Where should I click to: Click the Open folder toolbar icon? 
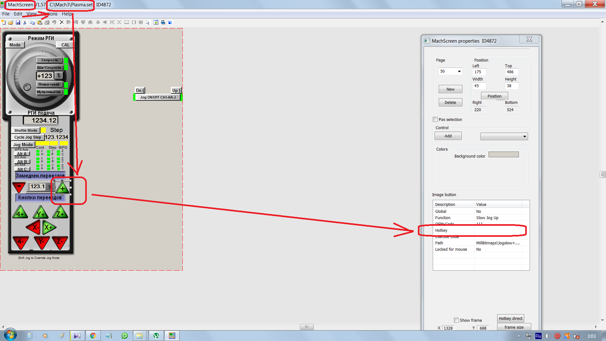11,22
